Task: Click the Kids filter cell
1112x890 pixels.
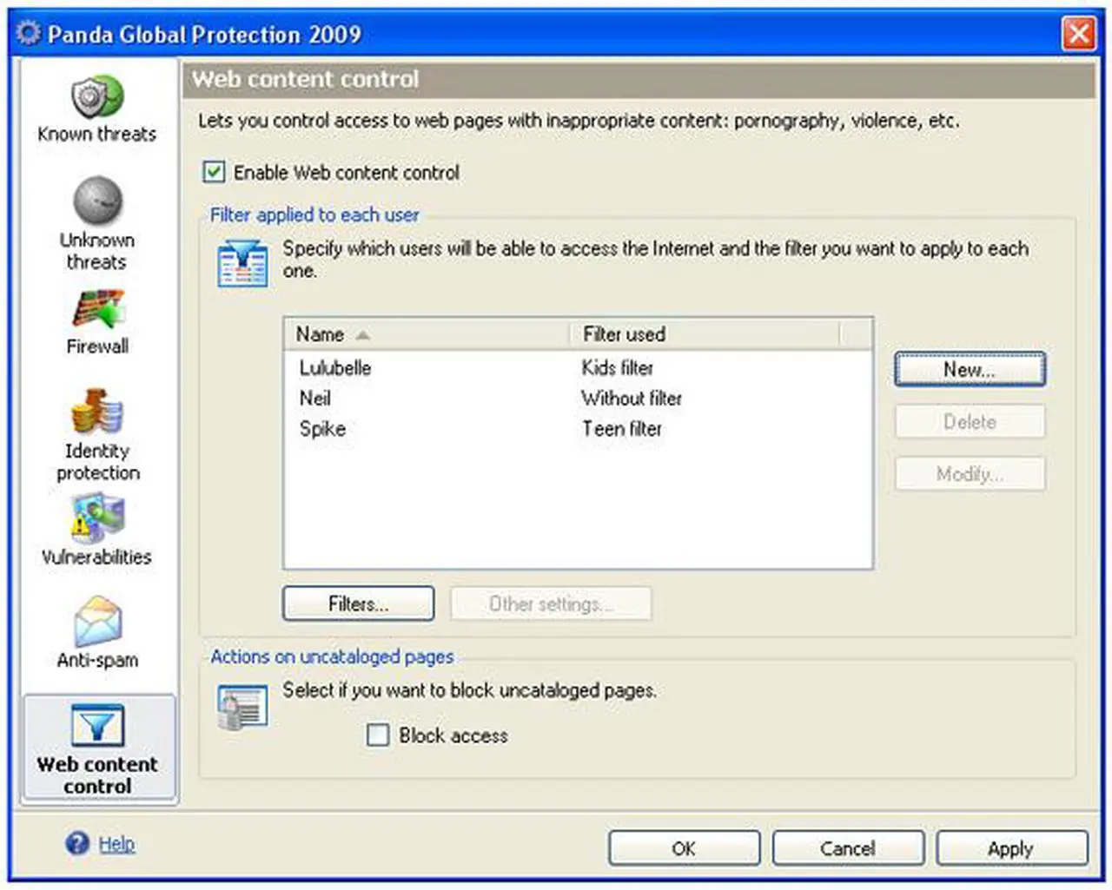Action: (x=618, y=368)
